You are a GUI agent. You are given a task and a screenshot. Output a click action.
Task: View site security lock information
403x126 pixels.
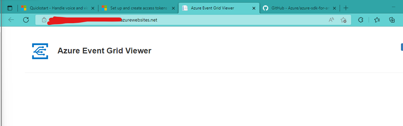44,20
